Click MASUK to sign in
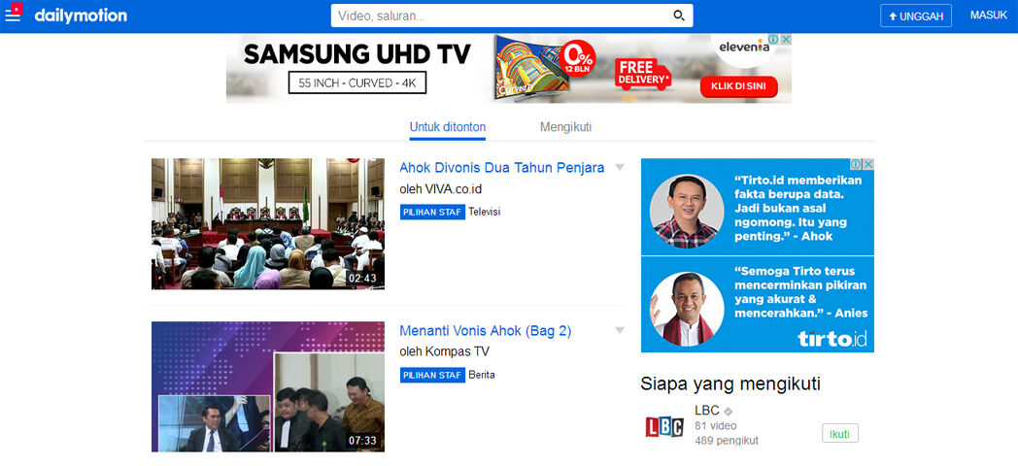The width and height of the screenshot is (1018, 466). point(988,15)
